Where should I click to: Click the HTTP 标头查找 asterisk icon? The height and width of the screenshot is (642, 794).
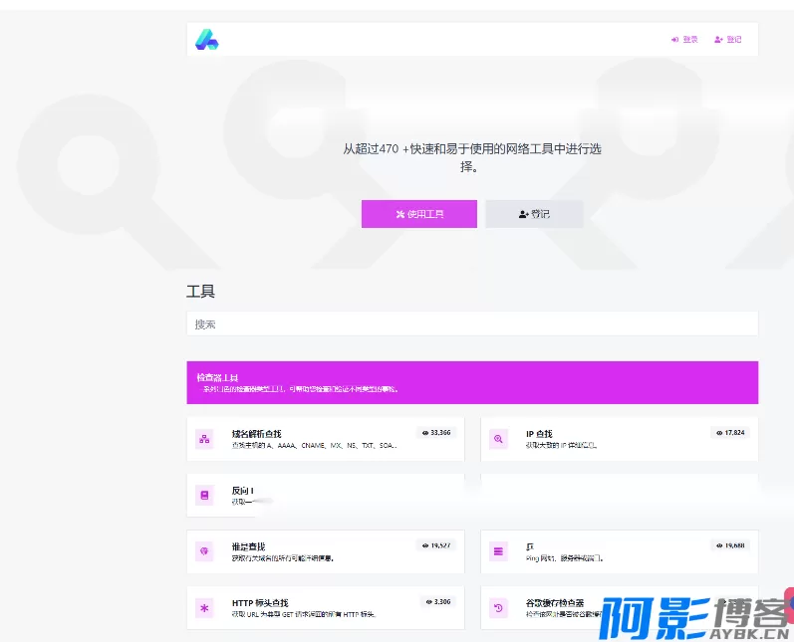(x=204, y=607)
